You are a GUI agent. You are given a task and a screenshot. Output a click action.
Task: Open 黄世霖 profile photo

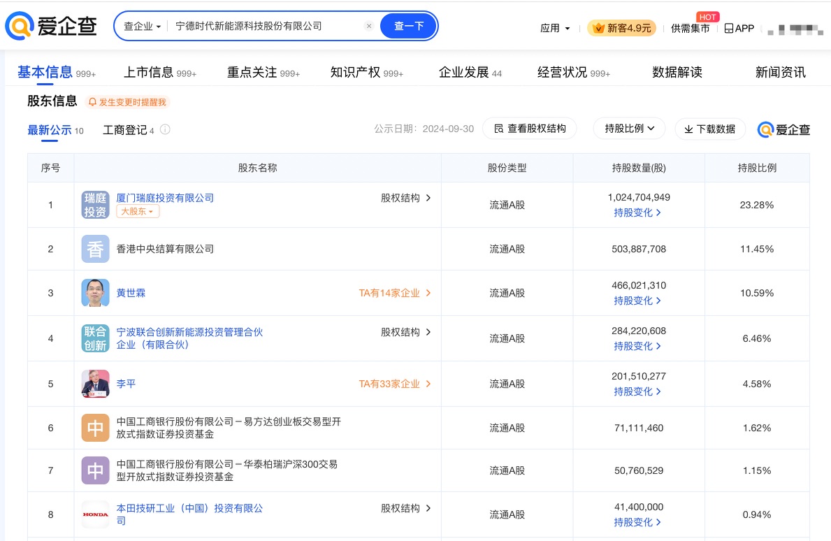pos(95,292)
